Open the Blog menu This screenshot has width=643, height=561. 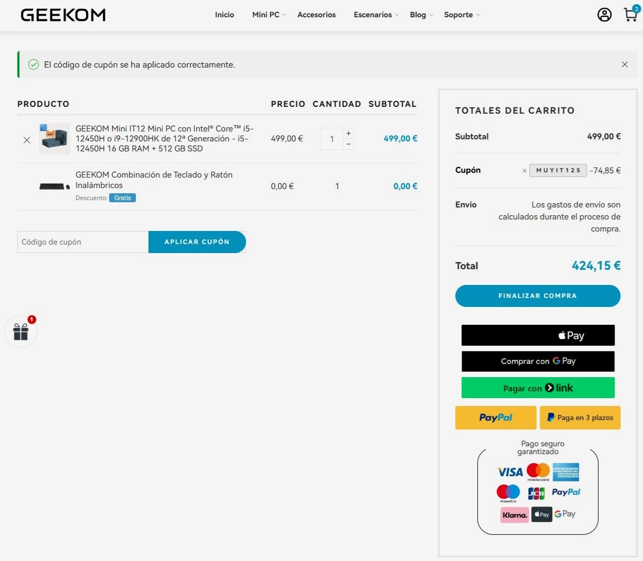(418, 15)
